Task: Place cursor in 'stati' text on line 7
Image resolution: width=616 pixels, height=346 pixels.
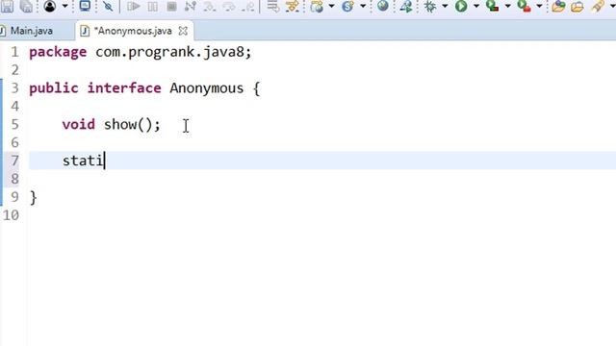Action: pyautogui.click(x=83, y=161)
